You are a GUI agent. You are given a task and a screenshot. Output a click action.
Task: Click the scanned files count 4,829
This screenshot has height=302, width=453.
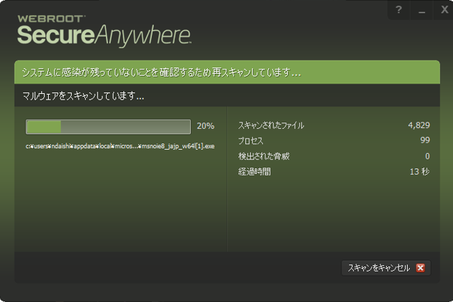coord(419,125)
